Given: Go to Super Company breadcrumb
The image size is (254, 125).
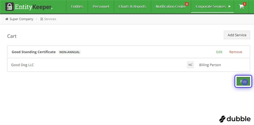Looking at the screenshot, I should click(x=21, y=19).
